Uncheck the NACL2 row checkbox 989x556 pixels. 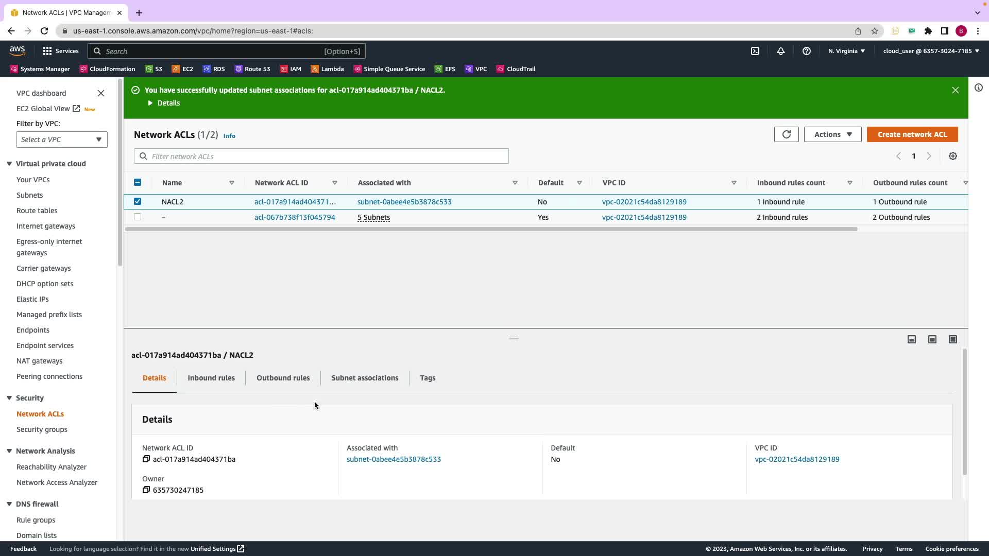tap(138, 201)
